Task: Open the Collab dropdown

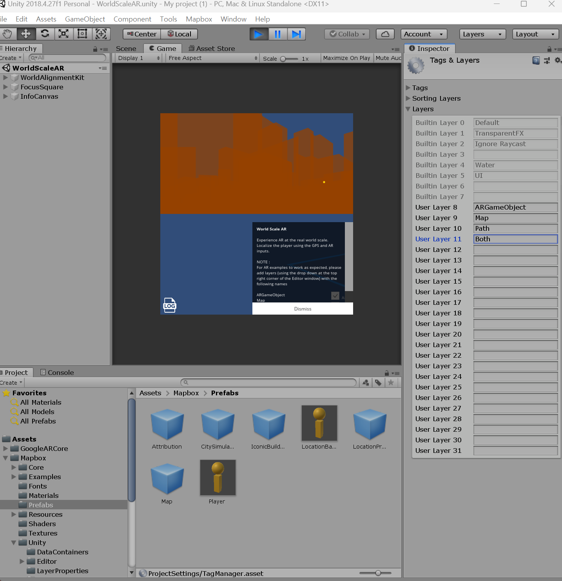Action: point(348,34)
